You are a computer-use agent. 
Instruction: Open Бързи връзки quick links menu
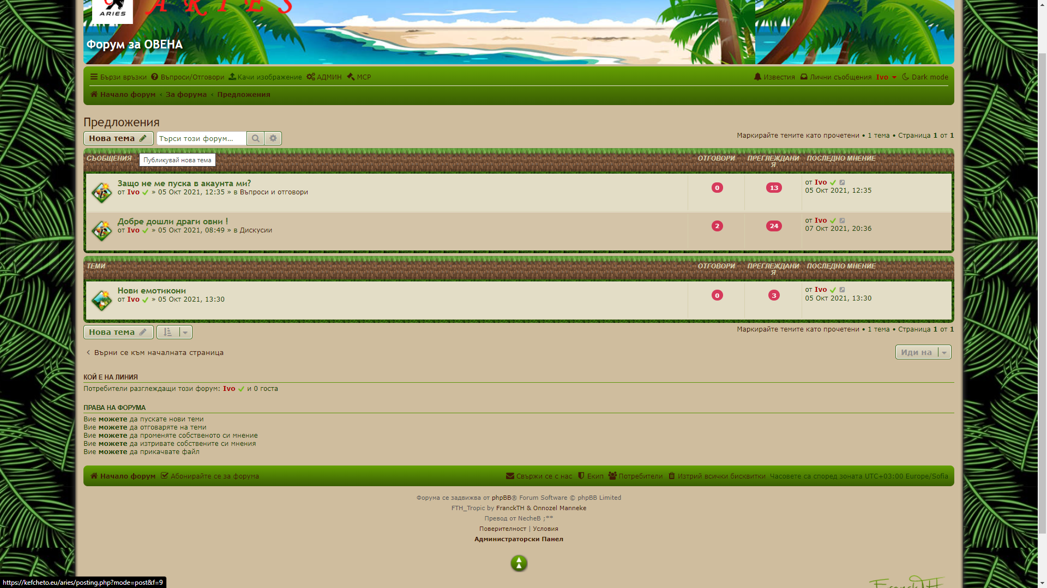(x=118, y=77)
